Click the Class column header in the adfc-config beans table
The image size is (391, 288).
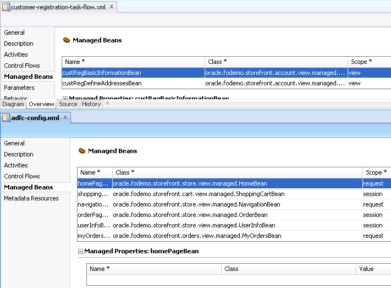(x=238, y=172)
